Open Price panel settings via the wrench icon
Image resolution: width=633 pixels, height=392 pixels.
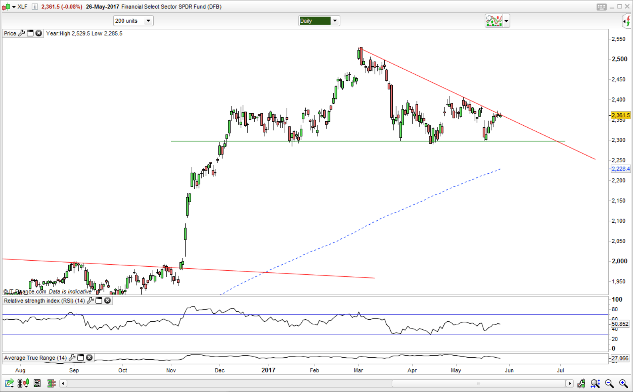click(22, 34)
